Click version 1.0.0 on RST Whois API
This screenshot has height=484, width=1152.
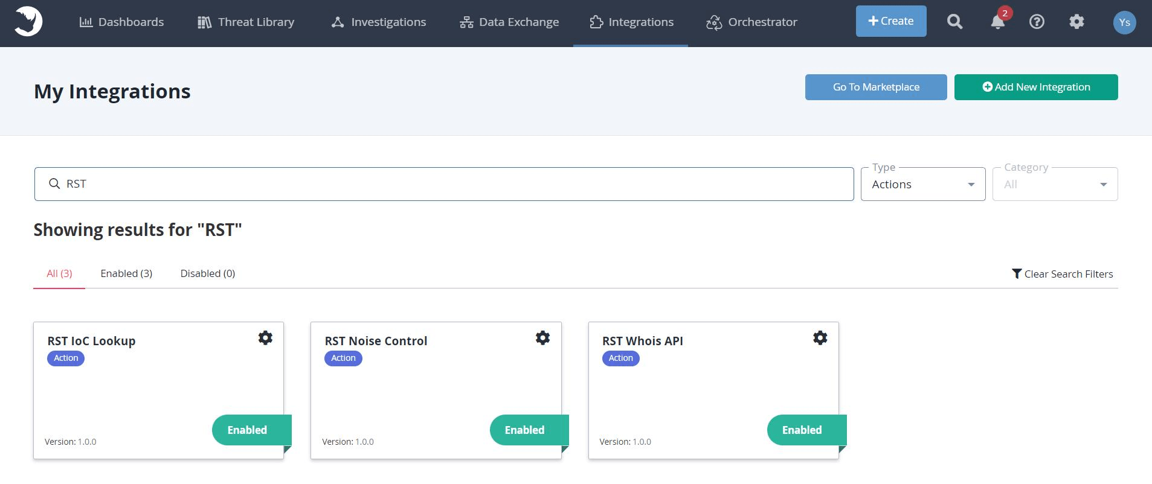click(625, 442)
